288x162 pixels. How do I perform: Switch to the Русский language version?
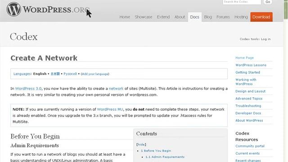click(70, 74)
